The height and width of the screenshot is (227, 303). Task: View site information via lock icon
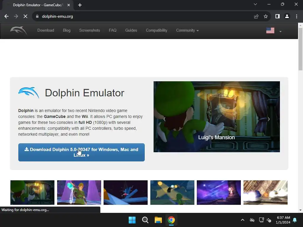(x=37, y=17)
